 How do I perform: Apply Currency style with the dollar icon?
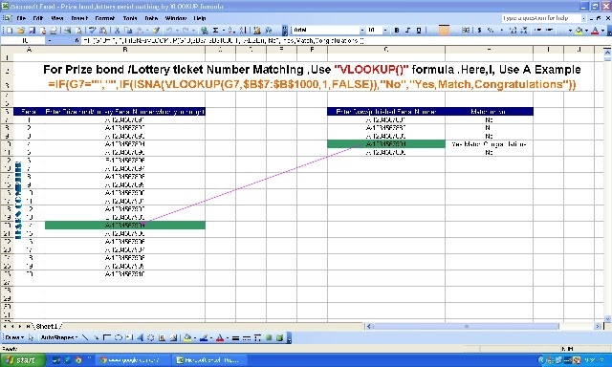click(x=479, y=30)
